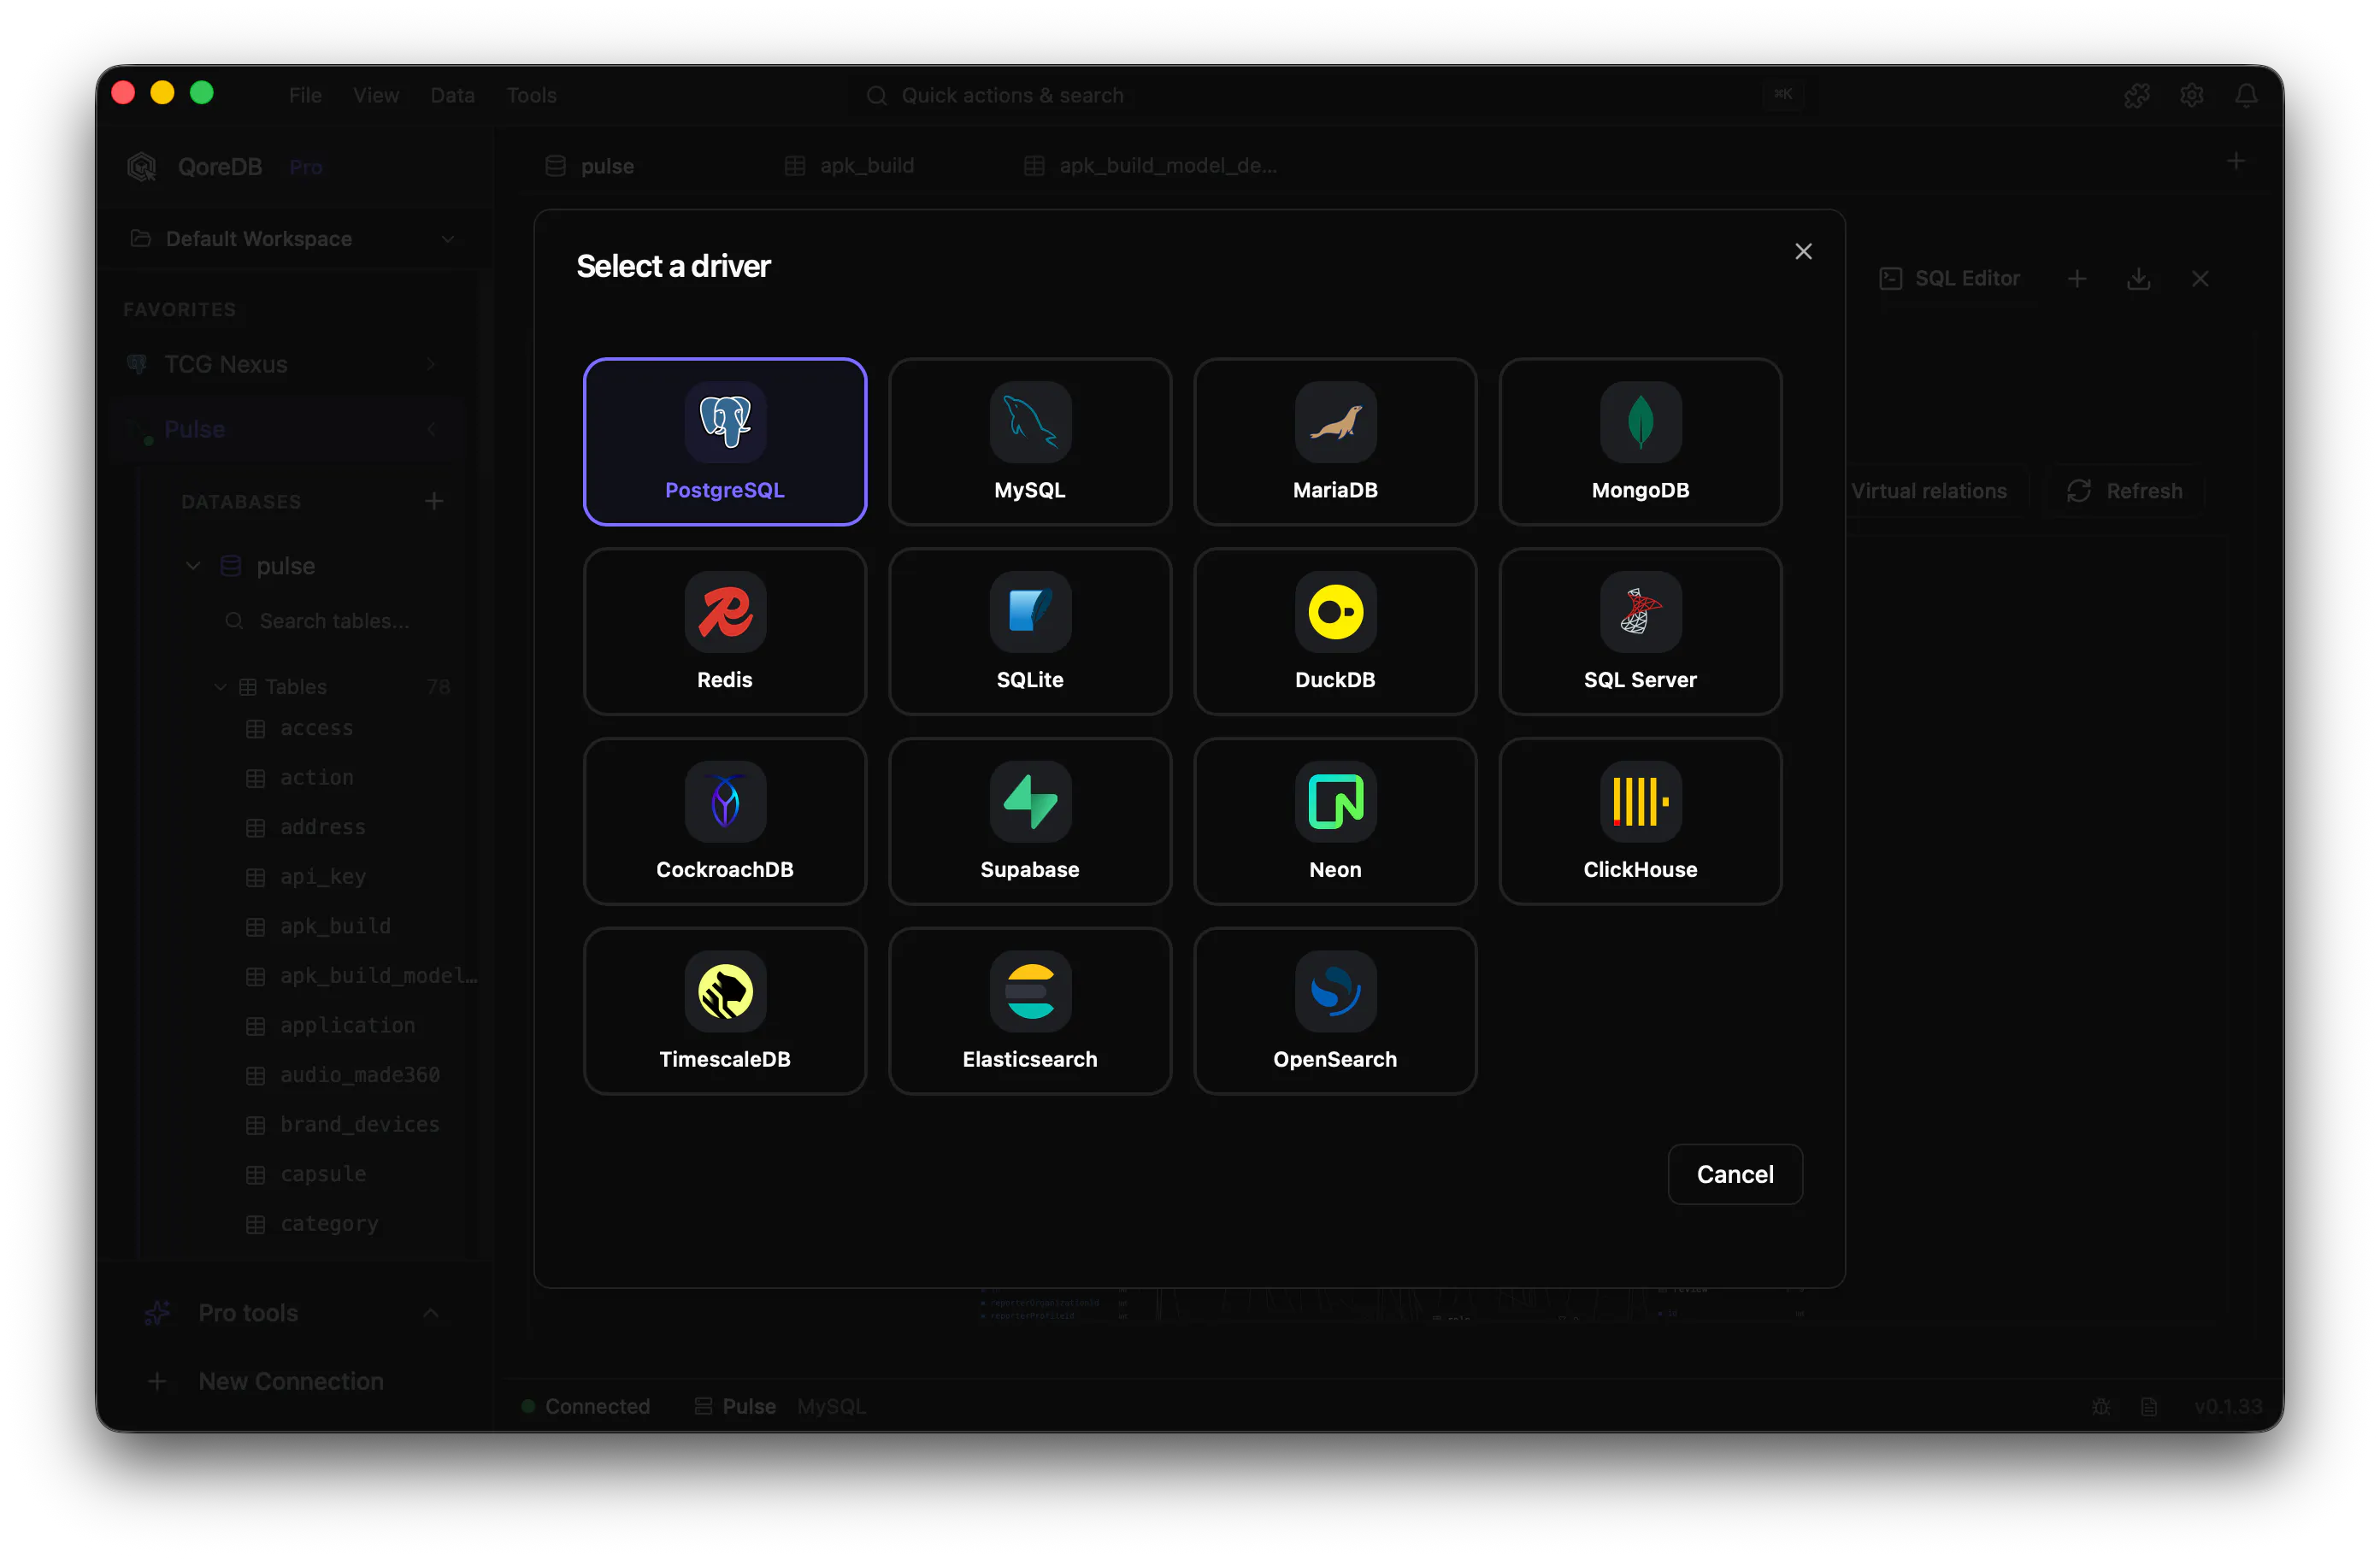
Task: Open the notifications bell
Action: coord(2245,95)
